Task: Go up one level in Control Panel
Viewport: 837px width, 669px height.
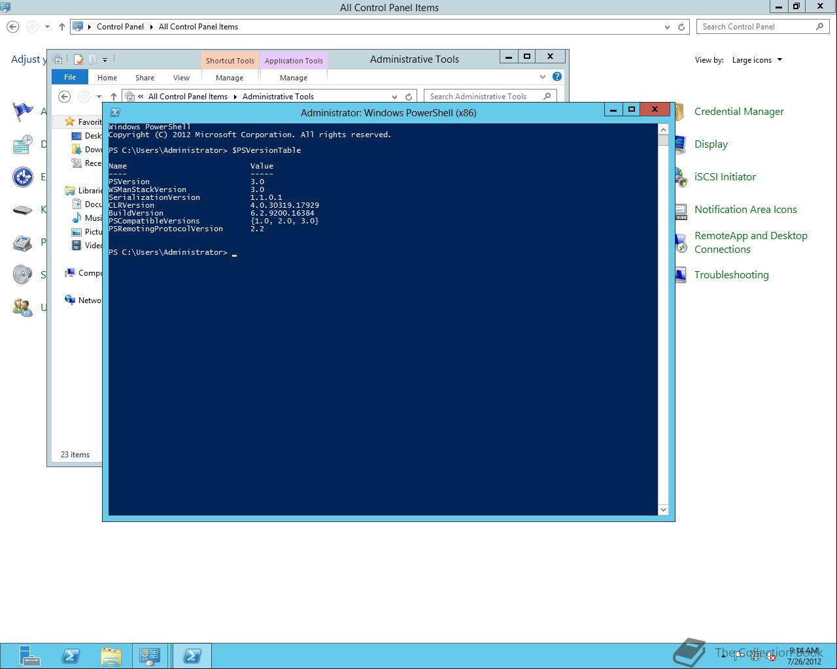Action: pyautogui.click(x=61, y=27)
